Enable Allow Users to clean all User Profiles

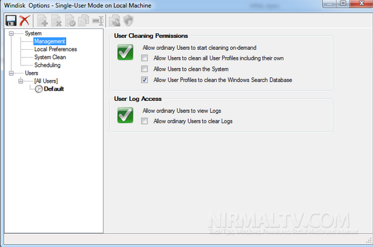(x=144, y=58)
